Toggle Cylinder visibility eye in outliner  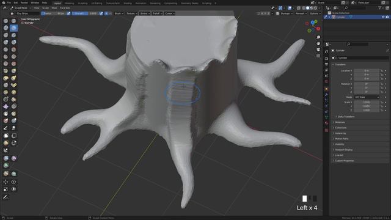(x=383, y=17)
